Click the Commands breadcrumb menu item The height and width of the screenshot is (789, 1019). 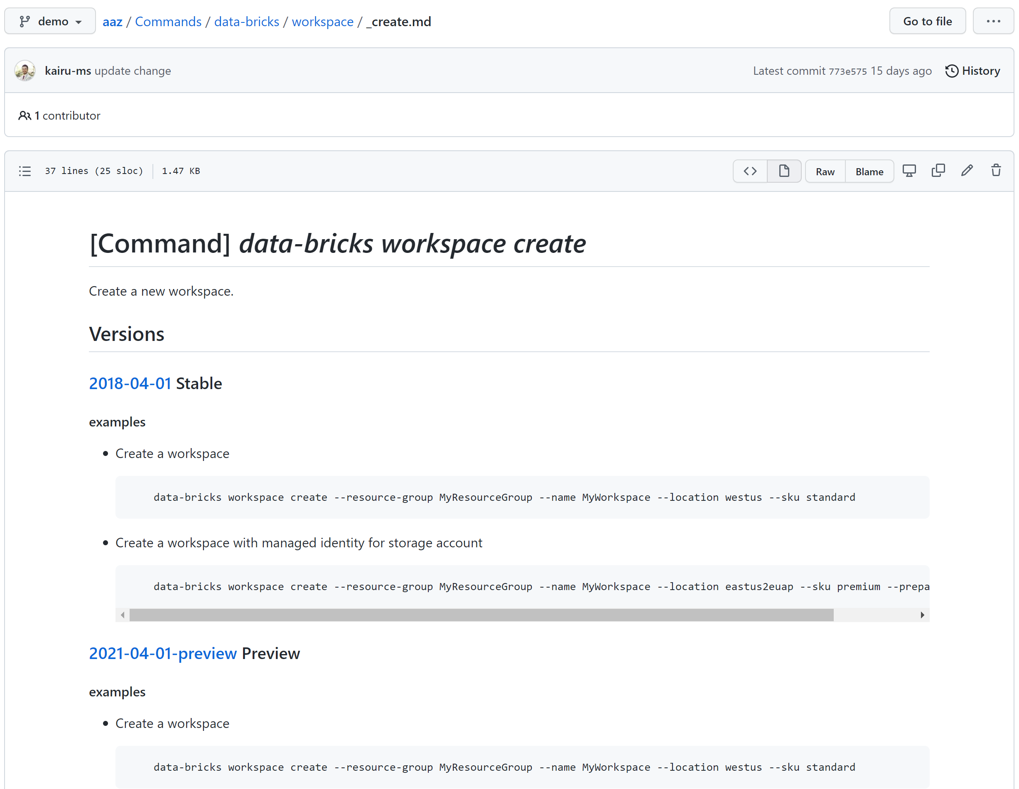pyautogui.click(x=169, y=21)
